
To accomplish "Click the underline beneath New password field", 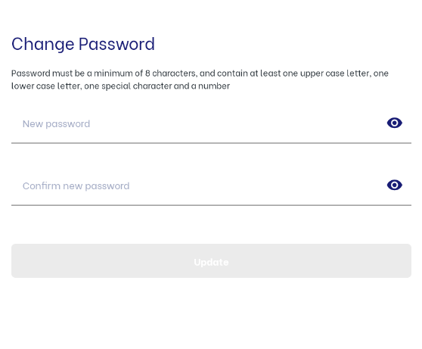I will point(211,143).
